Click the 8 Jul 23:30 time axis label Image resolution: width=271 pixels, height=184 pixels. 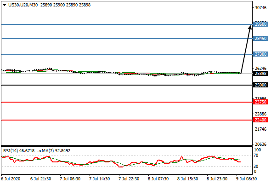tap(217, 179)
